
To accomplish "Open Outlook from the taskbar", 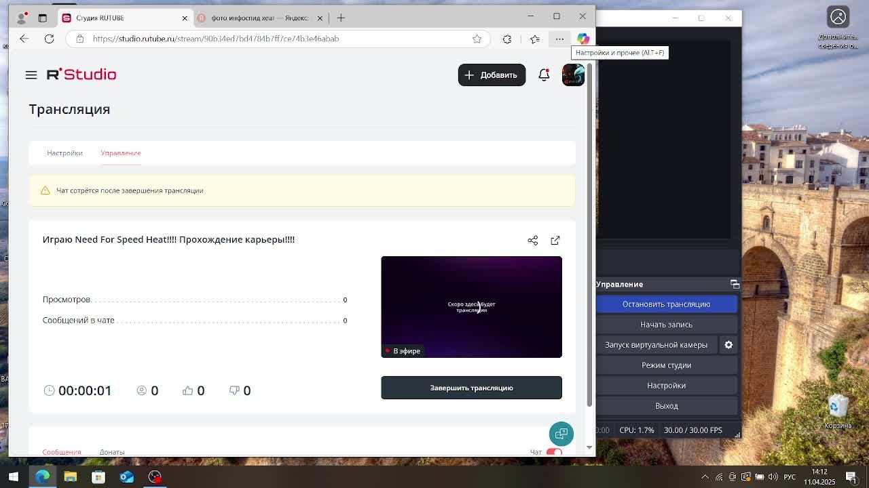I will pyautogui.click(x=127, y=476).
